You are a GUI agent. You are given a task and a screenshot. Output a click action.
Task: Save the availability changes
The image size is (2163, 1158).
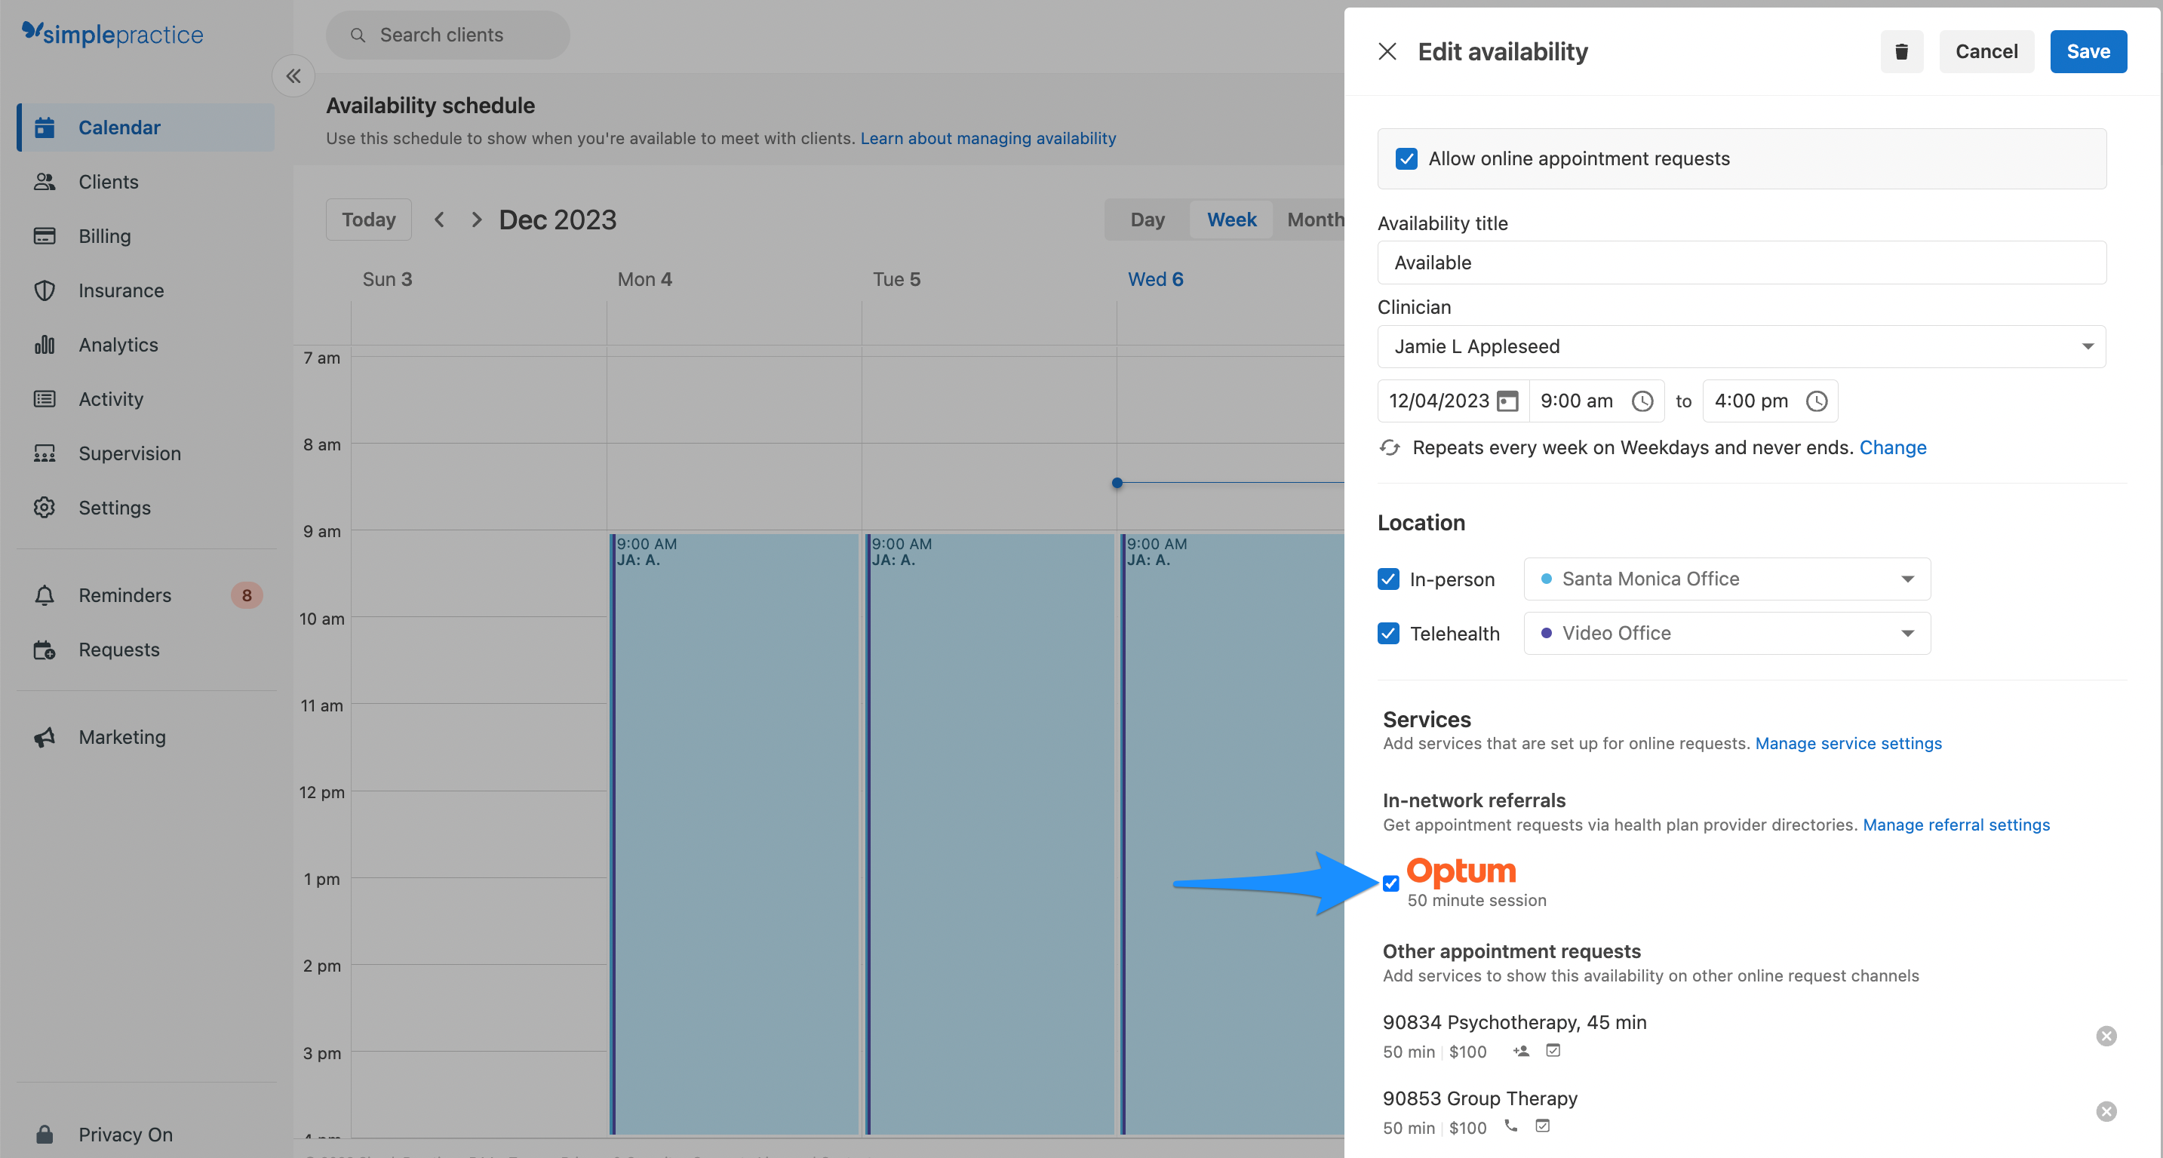(2088, 51)
